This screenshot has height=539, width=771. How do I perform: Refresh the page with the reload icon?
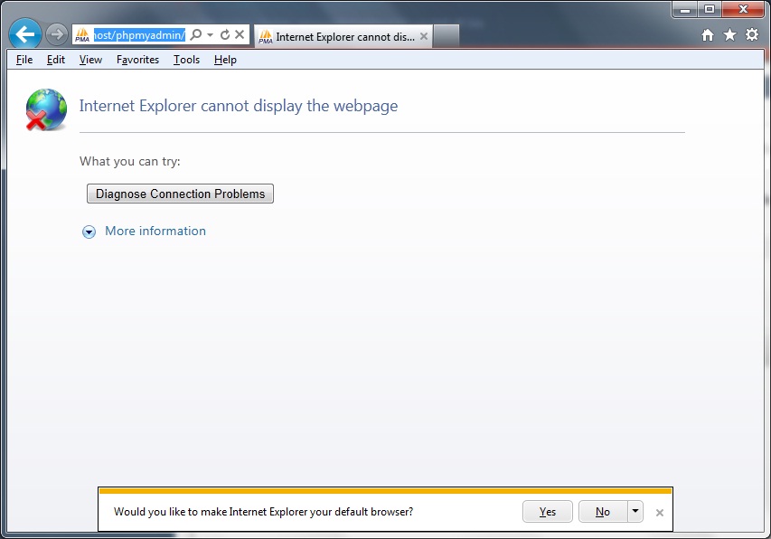[x=225, y=34]
